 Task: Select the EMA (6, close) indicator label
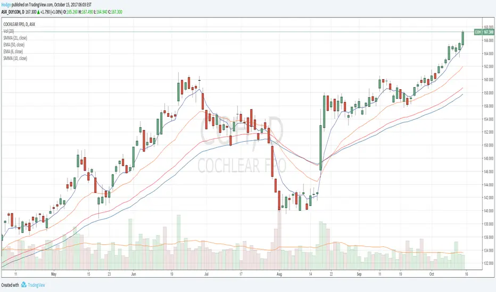coord(13,51)
